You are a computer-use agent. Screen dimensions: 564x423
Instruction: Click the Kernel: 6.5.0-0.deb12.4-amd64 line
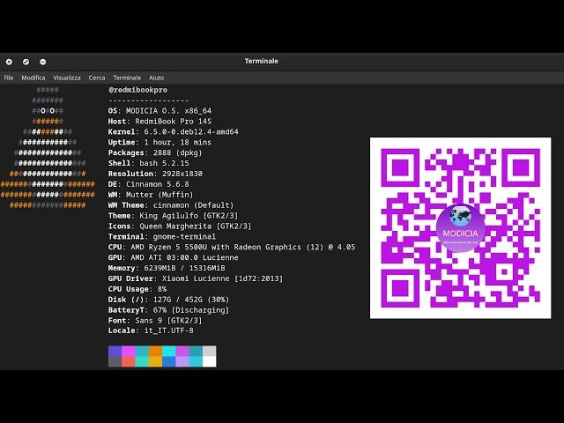point(173,131)
